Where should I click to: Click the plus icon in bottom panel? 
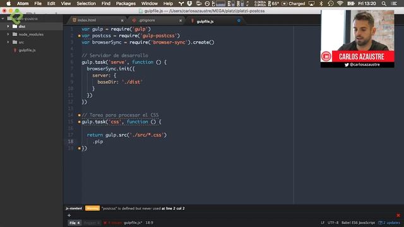[x=69, y=216]
